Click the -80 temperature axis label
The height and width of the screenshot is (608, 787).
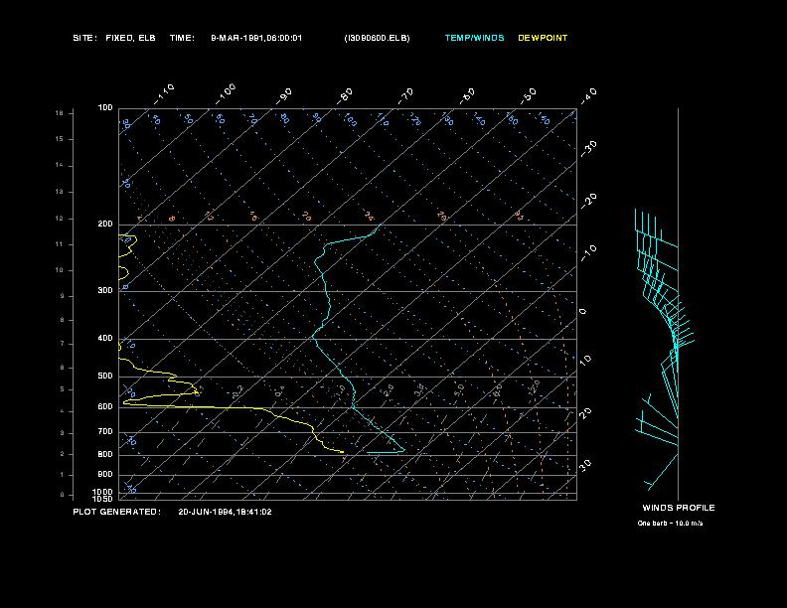coord(345,95)
